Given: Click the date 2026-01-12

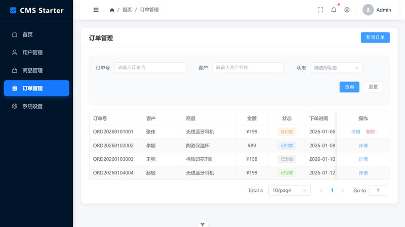Looking at the screenshot, I should tap(322, 173).
